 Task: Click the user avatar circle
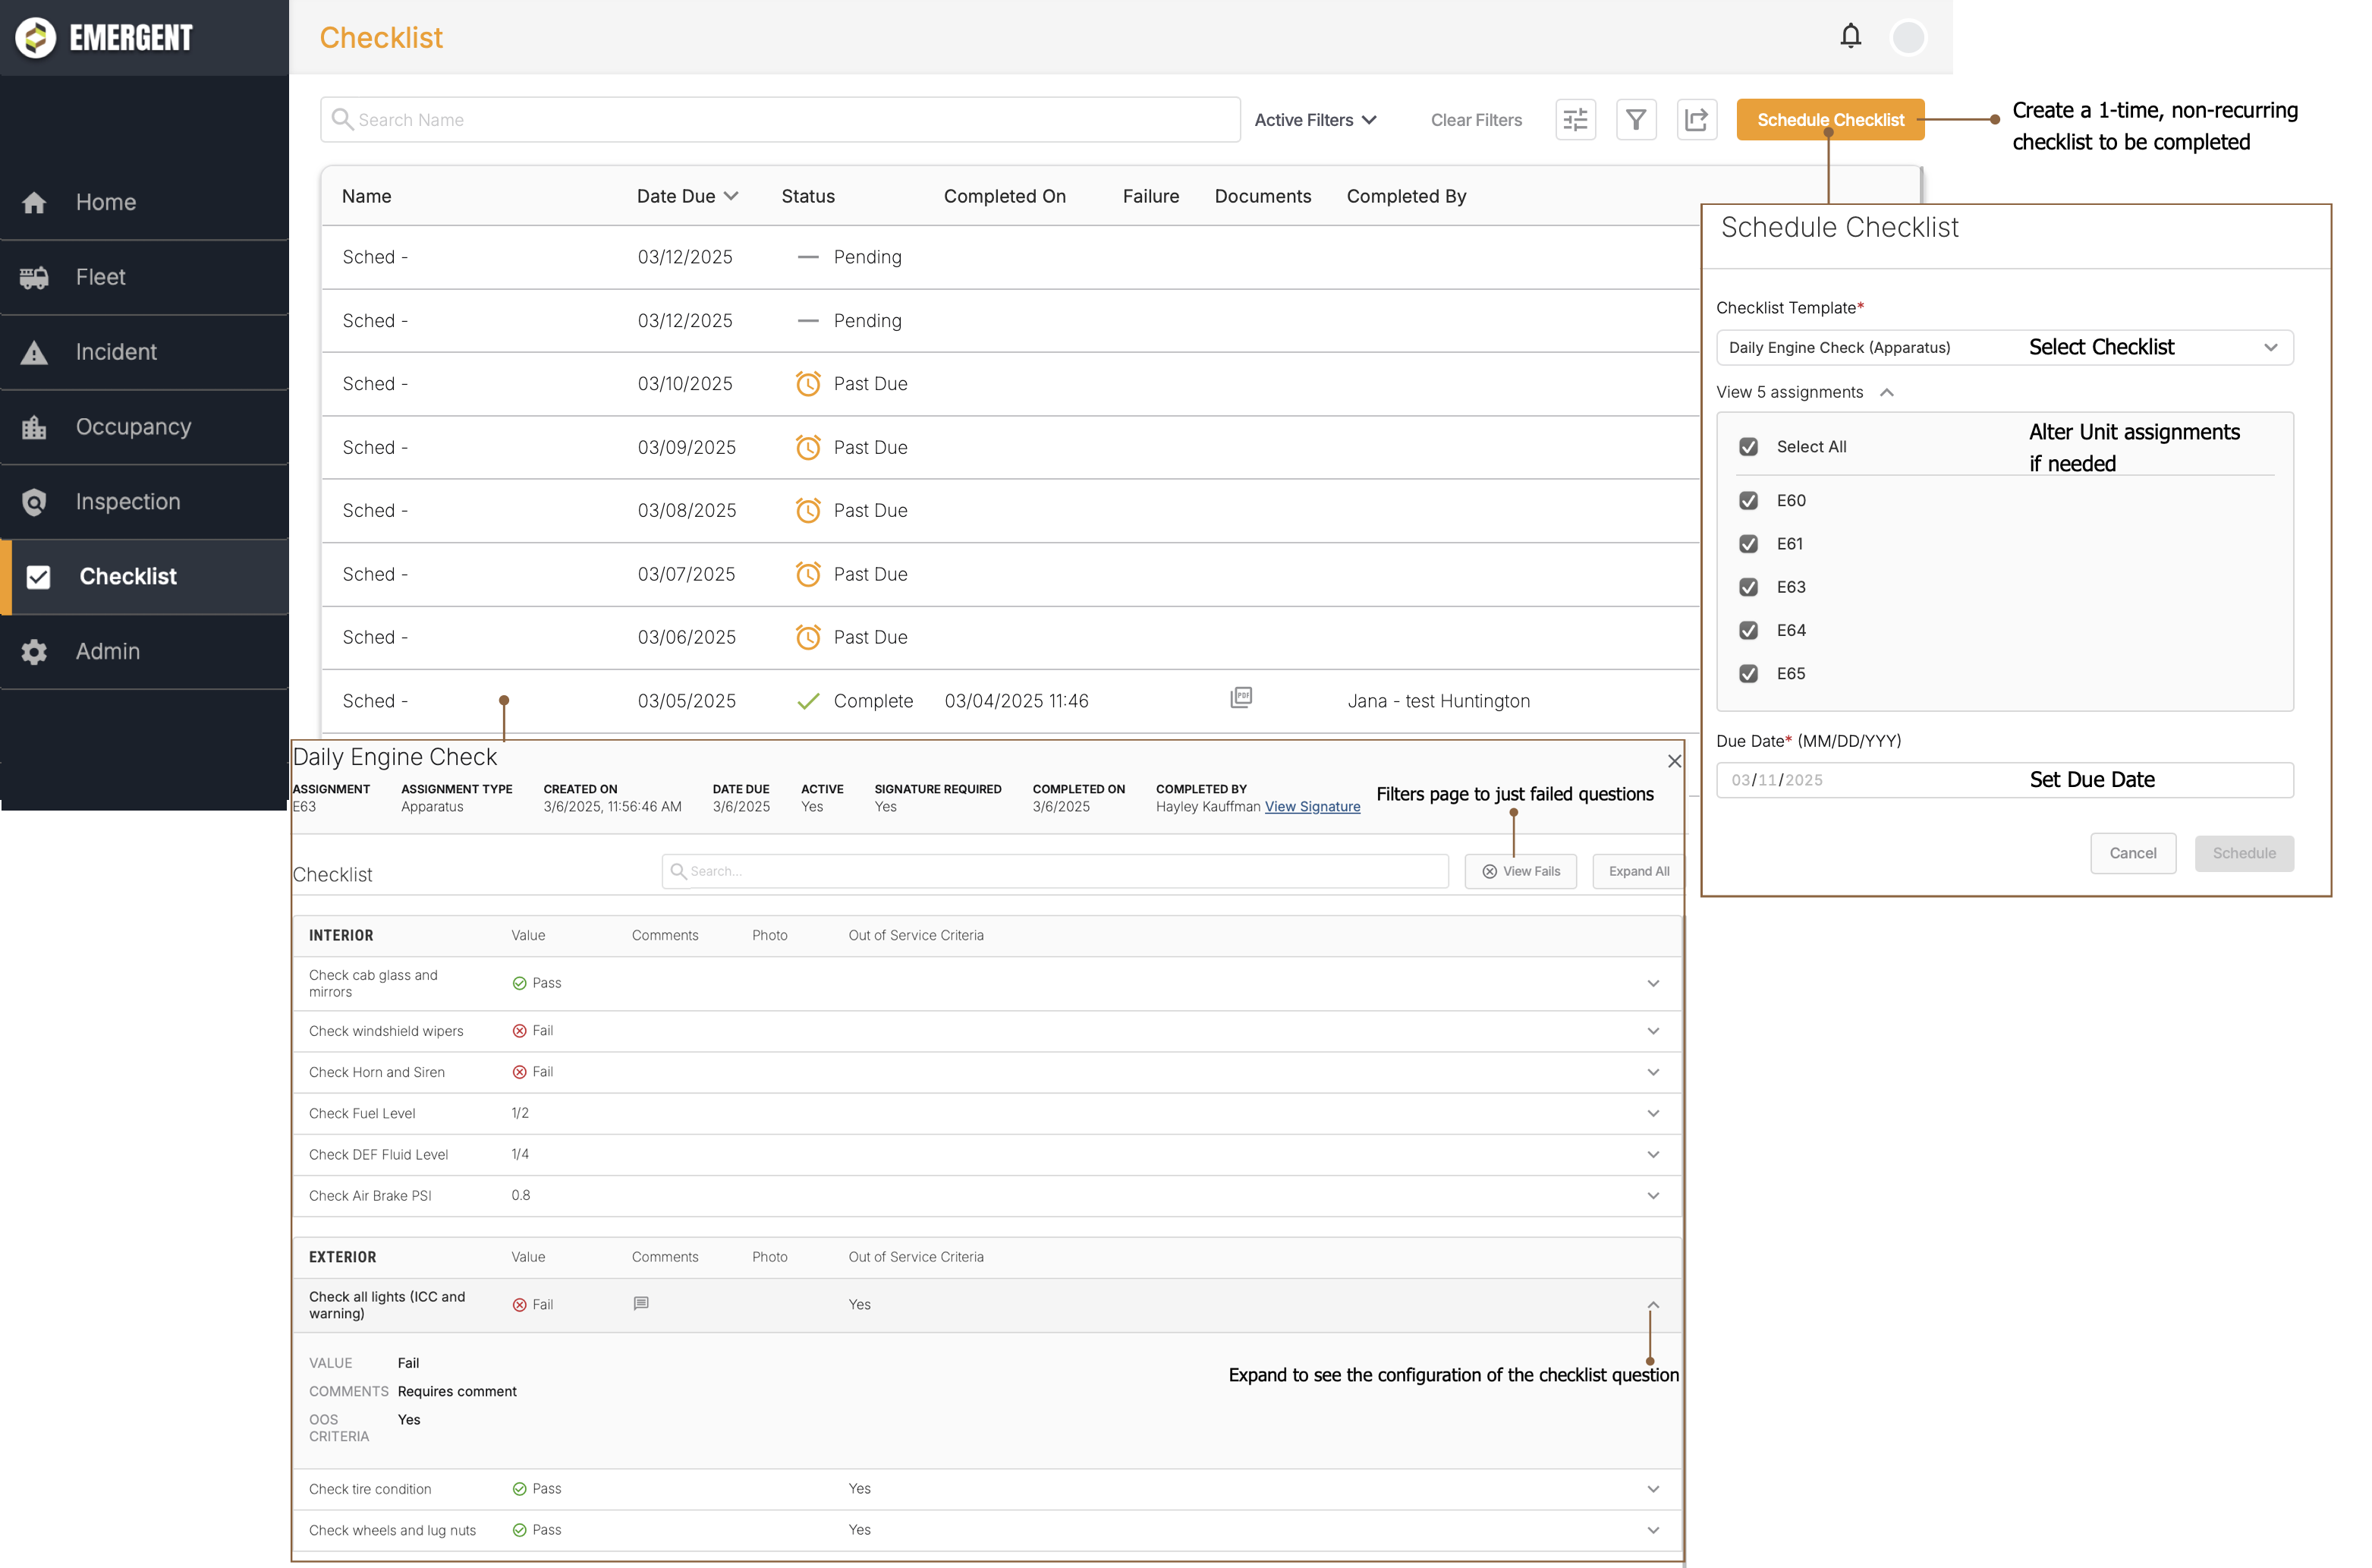[x=1908, y=37]
